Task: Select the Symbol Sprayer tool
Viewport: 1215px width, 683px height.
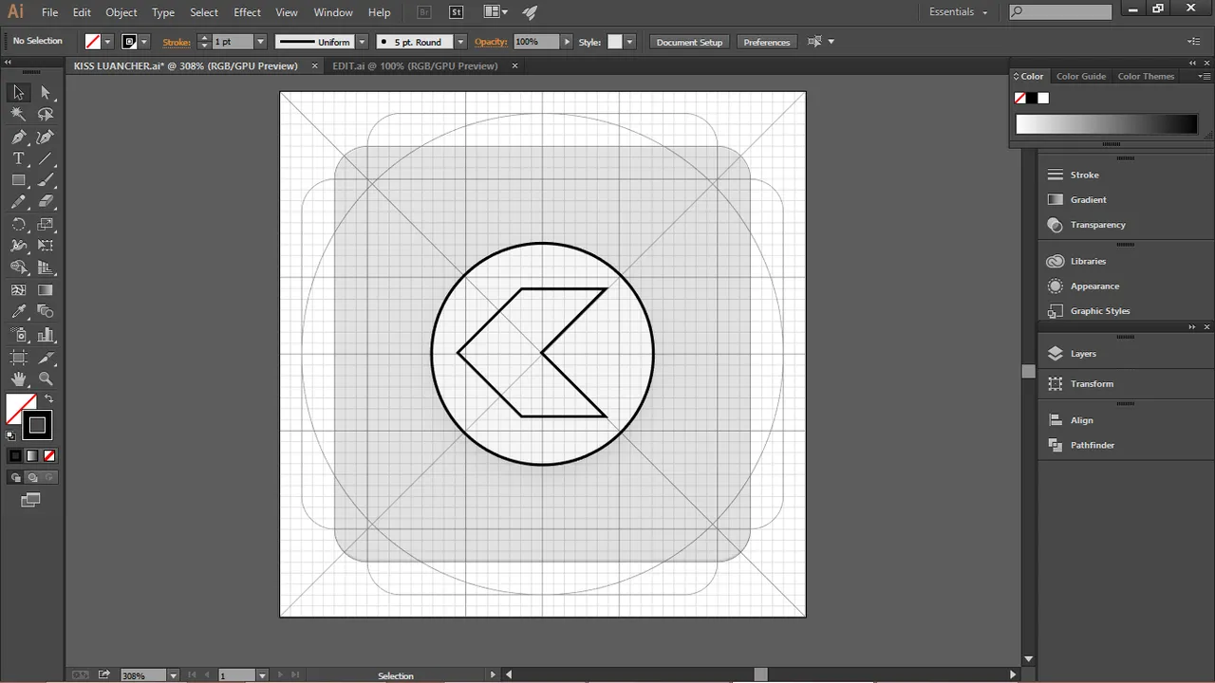Action: [x=18, y=335]
